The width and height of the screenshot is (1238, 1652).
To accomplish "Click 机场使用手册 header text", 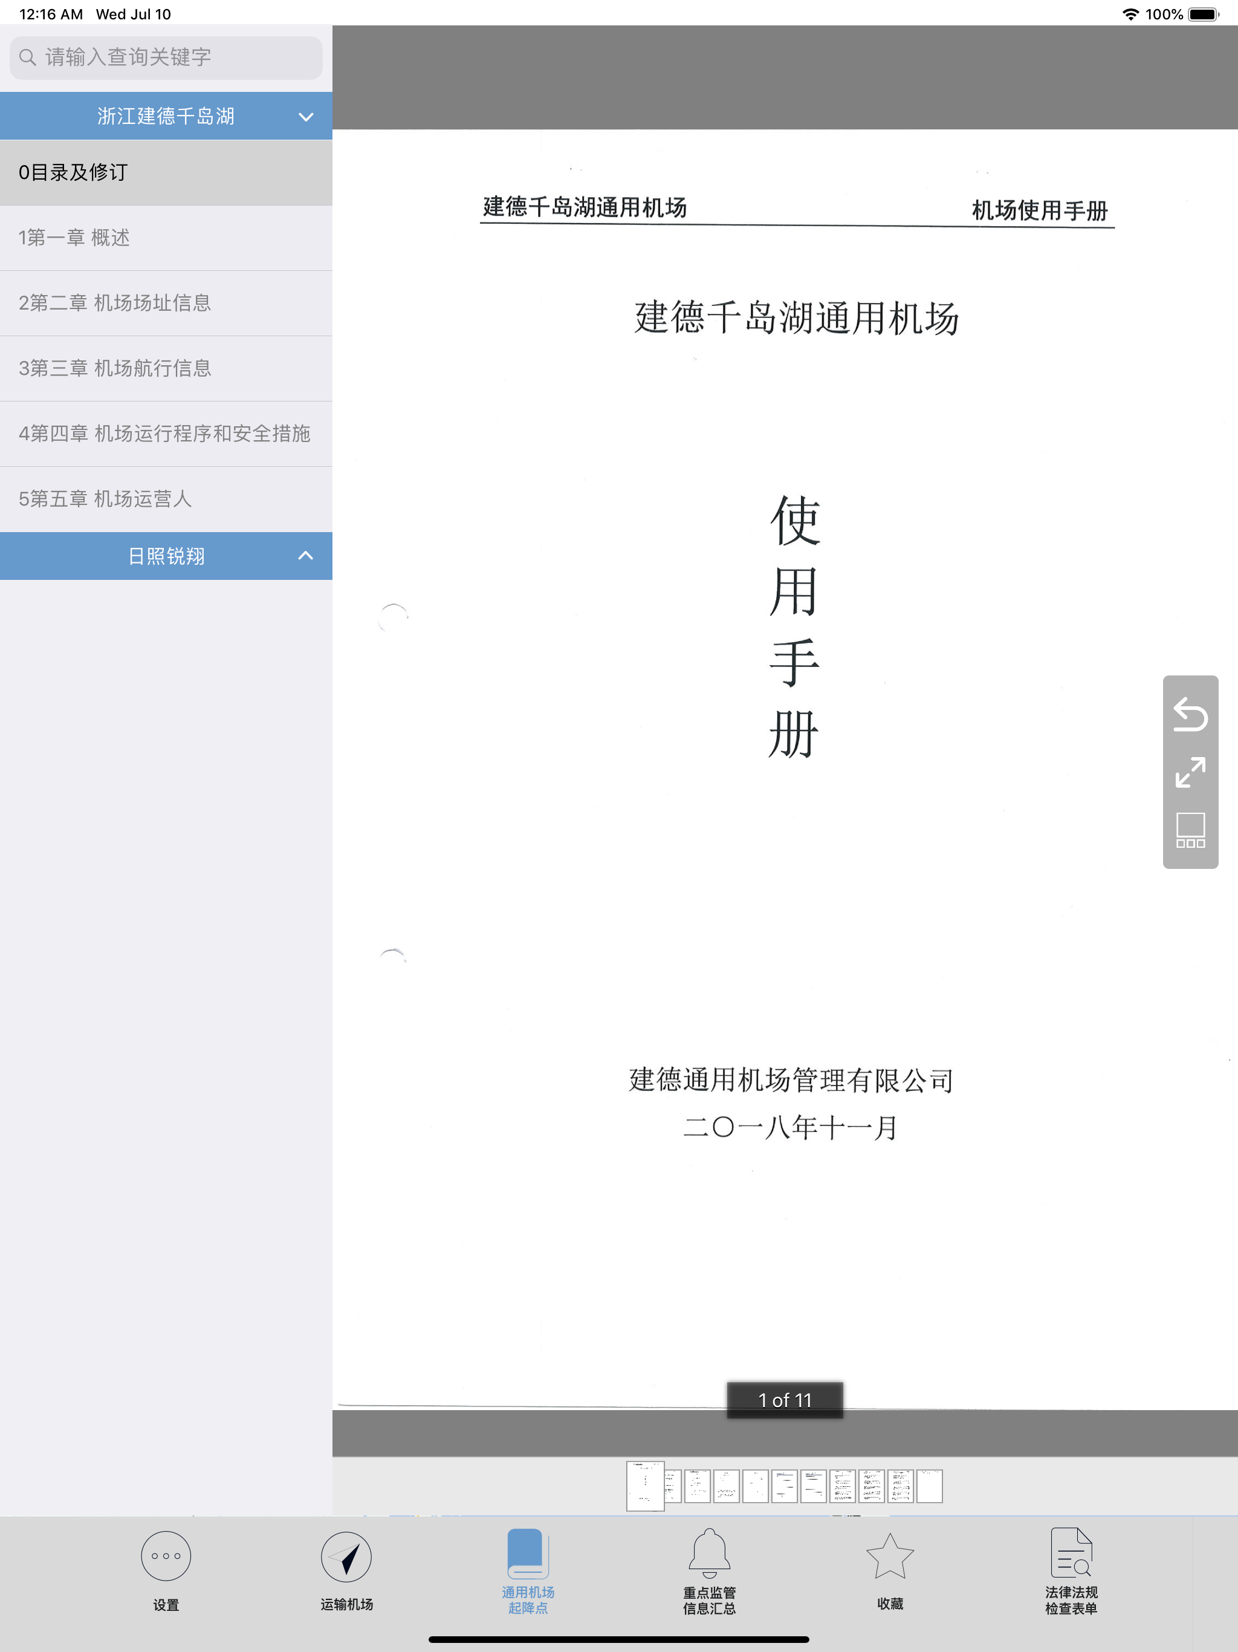I will click(x=1039, y=210).
